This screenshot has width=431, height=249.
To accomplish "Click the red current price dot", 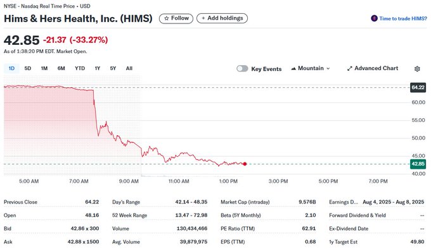I will (x=245, y=164).
